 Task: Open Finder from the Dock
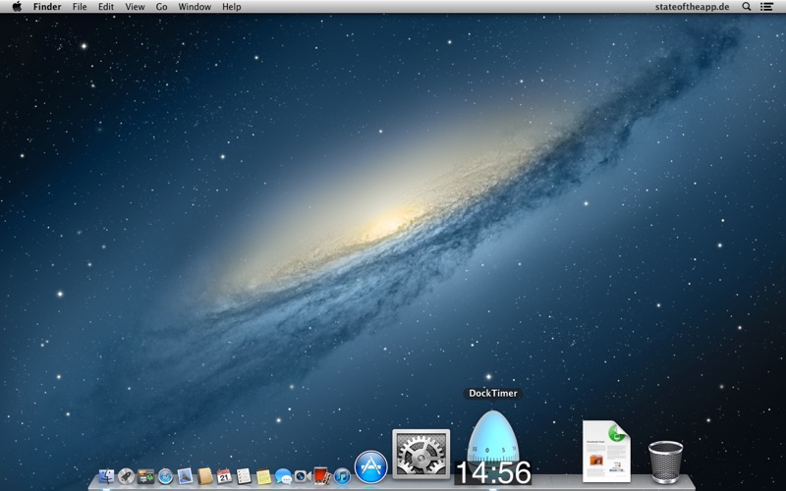(106, 476)
